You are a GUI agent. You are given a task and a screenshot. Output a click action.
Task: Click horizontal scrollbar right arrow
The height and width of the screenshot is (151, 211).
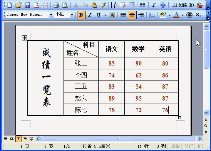199,139
